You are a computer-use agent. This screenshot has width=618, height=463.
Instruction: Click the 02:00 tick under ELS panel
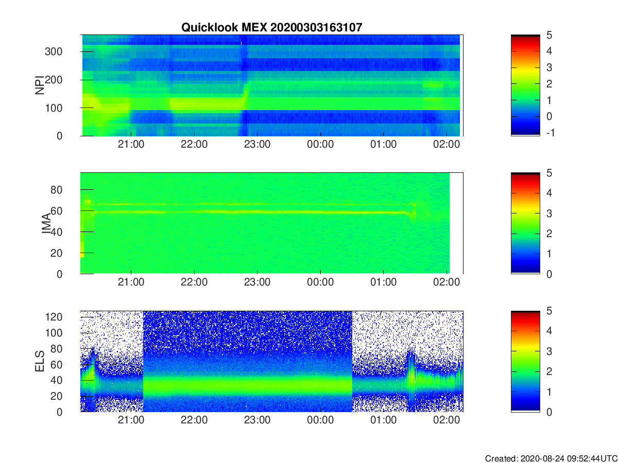pyautogui.click(x=447, y=420)
